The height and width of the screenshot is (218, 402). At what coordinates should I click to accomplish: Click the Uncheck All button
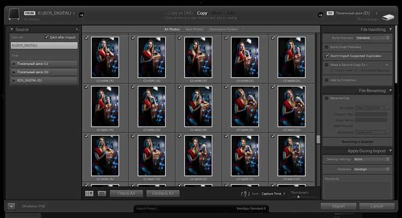[x=163, y=193]
